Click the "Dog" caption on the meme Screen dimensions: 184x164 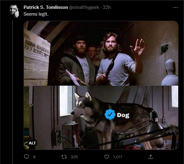123,115
